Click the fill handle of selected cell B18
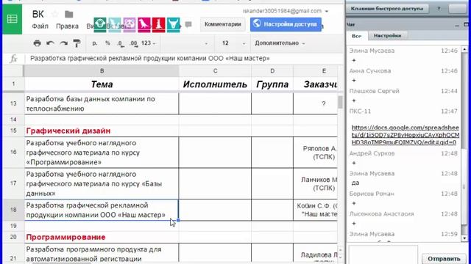The height and width of the screenshot is (264, 471). [178, 220]
